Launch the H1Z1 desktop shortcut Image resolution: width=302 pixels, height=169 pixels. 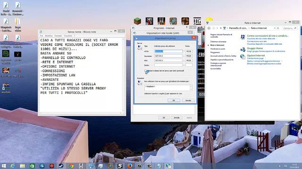[x=149, y=21]
